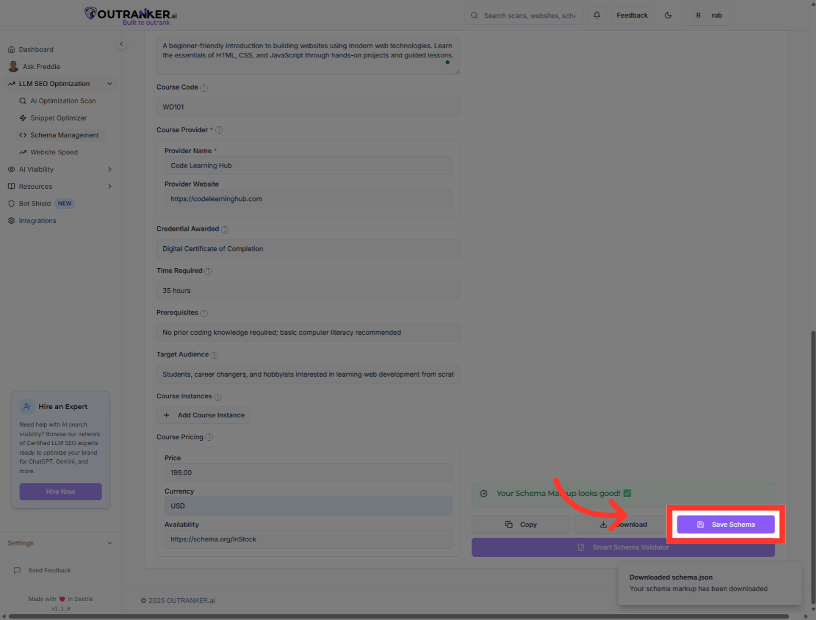Open the Dashboard page
816x620 pixels.
click(x=36, y=49)
